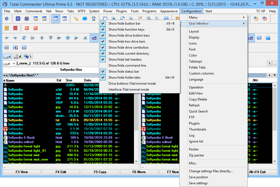Open the Files menu
Viewport: 280px width, 187px height.
click(x=7, y=11)
